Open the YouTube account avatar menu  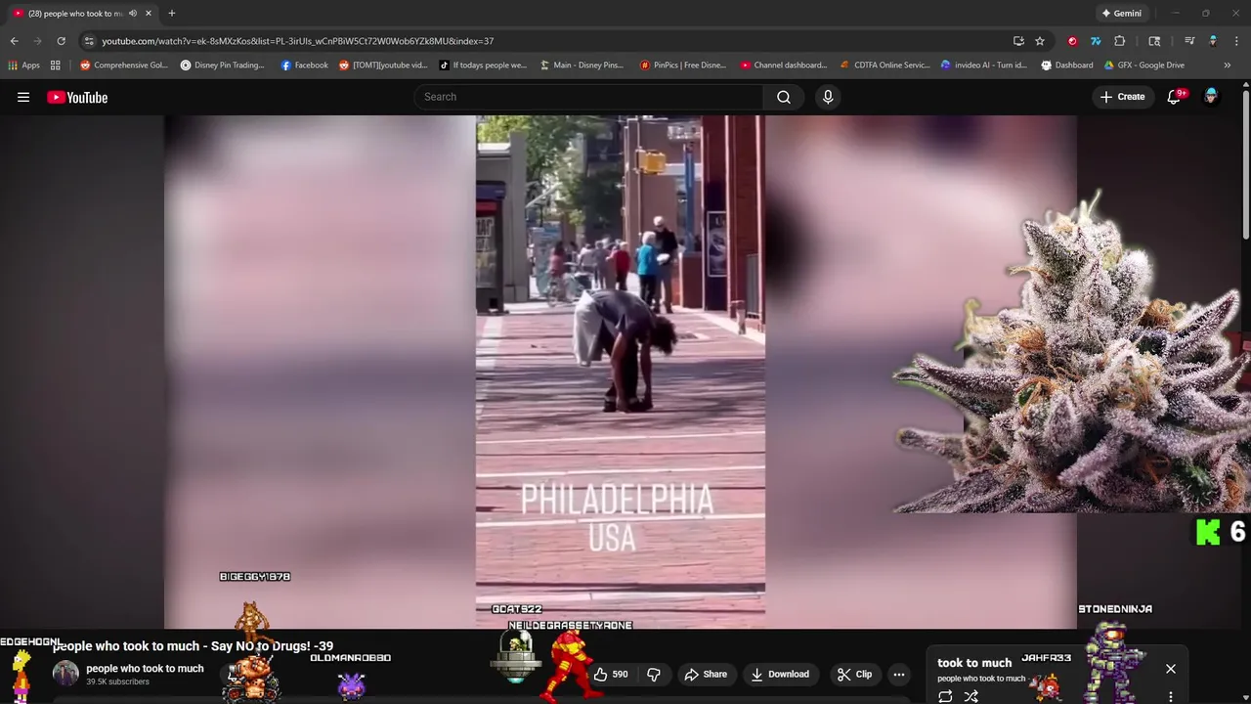[1211, 97]
